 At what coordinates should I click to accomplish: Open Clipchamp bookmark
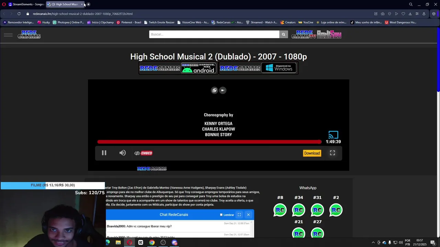tap(100, 22)
